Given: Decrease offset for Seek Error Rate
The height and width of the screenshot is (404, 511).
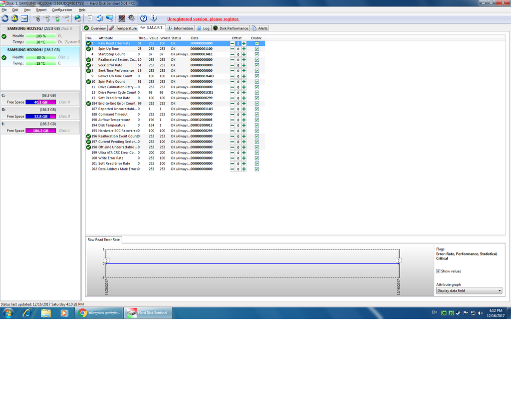Looking at the screenshot, I should pos(233,65).
